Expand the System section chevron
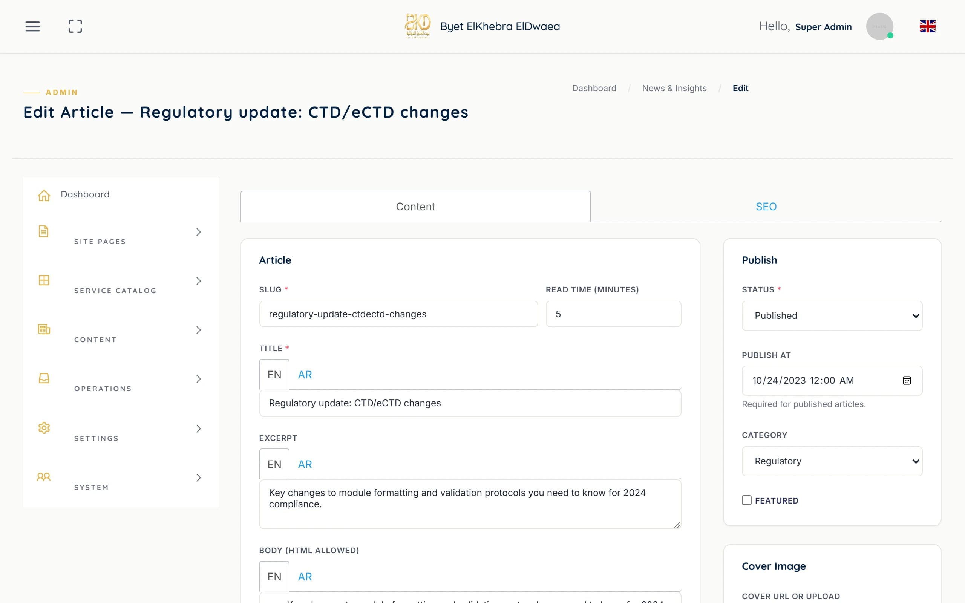This screenshot has height=603, width=965. (199, 478)
